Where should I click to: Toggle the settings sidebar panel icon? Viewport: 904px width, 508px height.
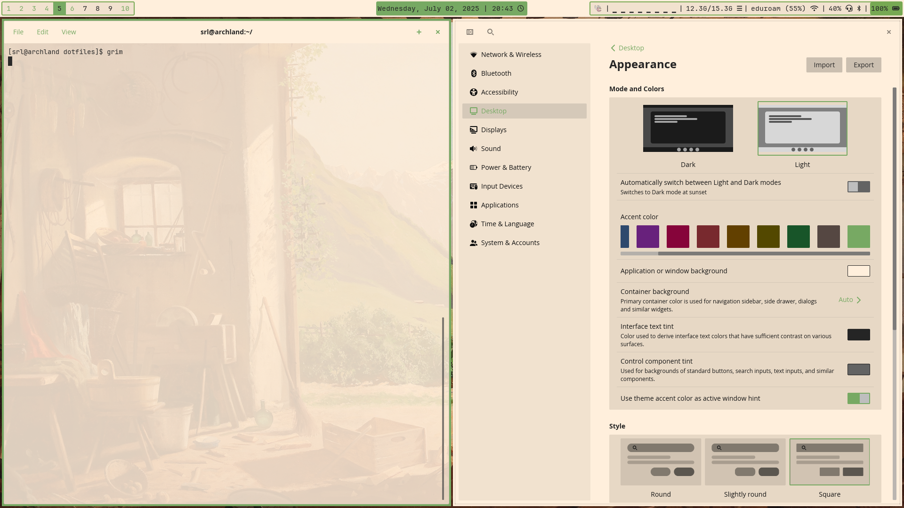coord(469,32)
